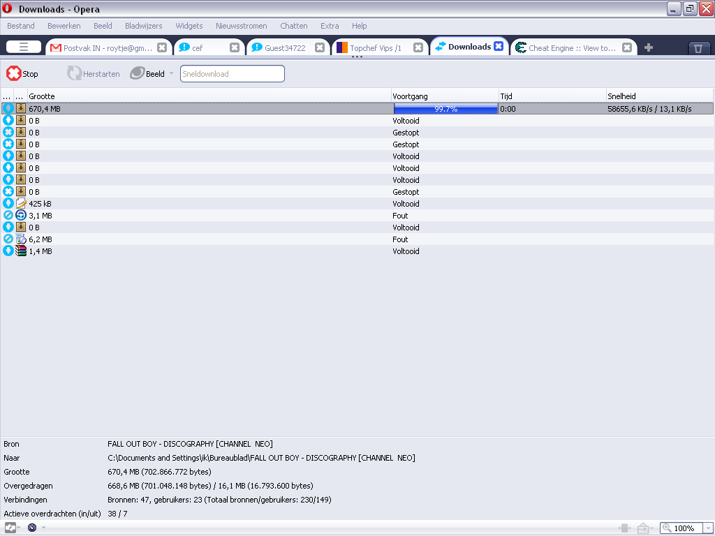Image resolution: width=715 pixels, height=536 pixels.
Task: Close the Downloads tab
Action: (x=499, y=46)
